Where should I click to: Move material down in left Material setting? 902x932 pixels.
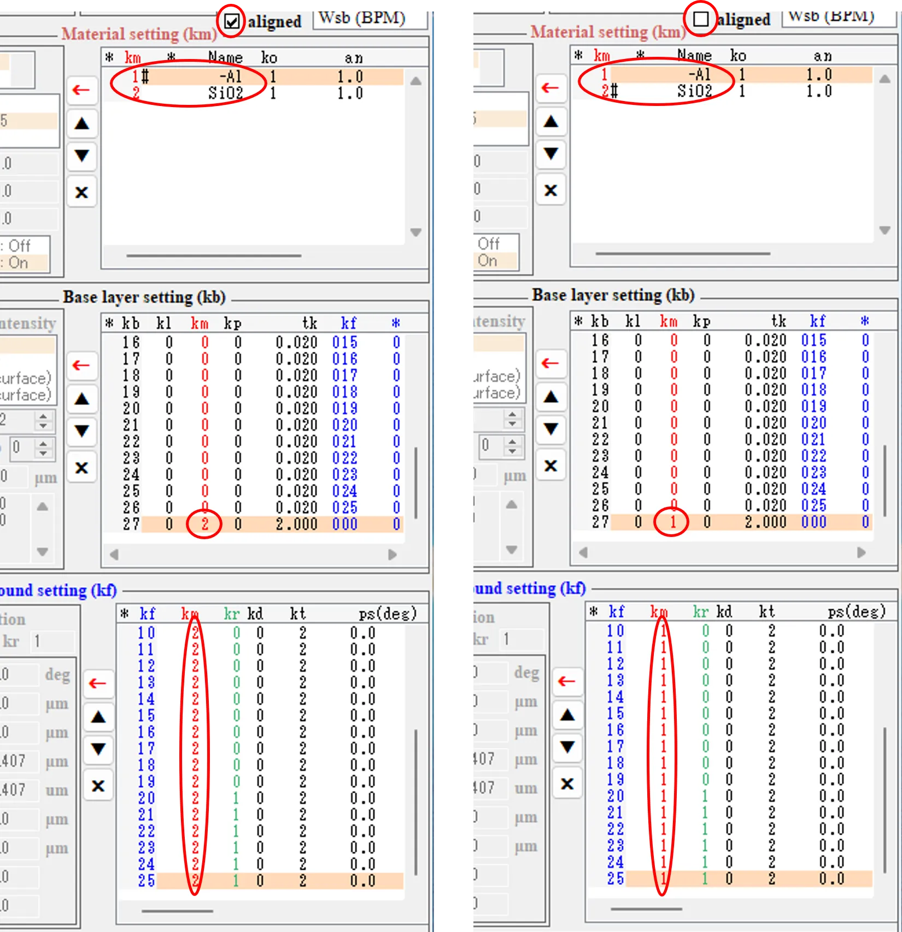(x=81, y=156)
